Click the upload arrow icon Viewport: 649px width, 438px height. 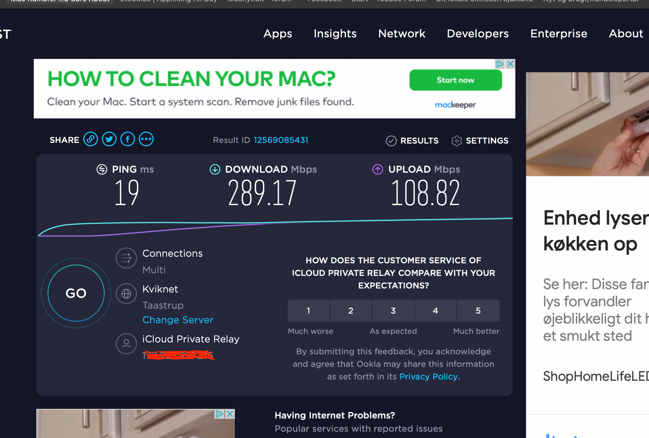coord(378,169)
